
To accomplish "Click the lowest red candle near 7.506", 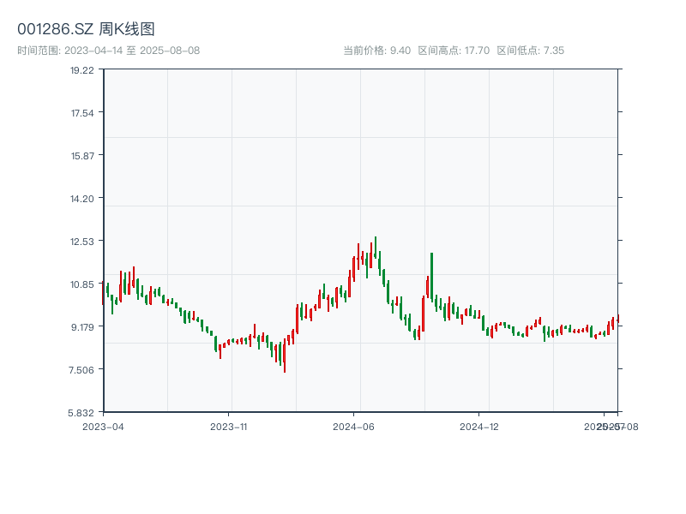I will (285, 358).
